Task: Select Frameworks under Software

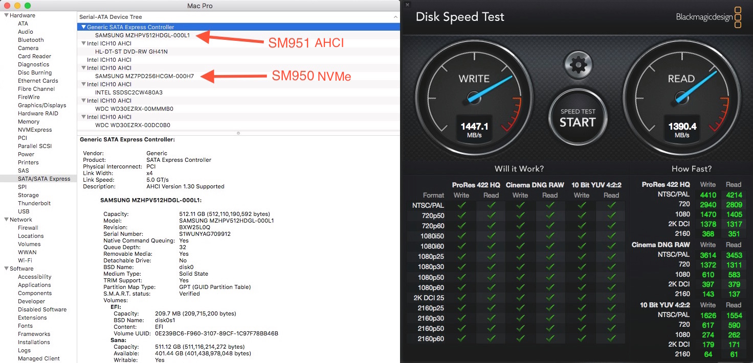Action: (34, 334)
